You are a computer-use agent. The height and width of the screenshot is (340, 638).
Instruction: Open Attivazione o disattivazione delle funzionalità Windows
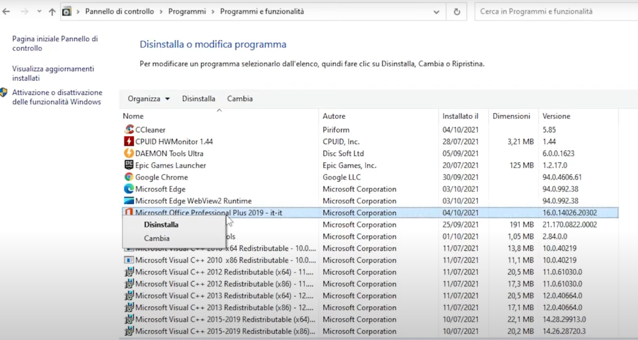[x=57, y=98]
